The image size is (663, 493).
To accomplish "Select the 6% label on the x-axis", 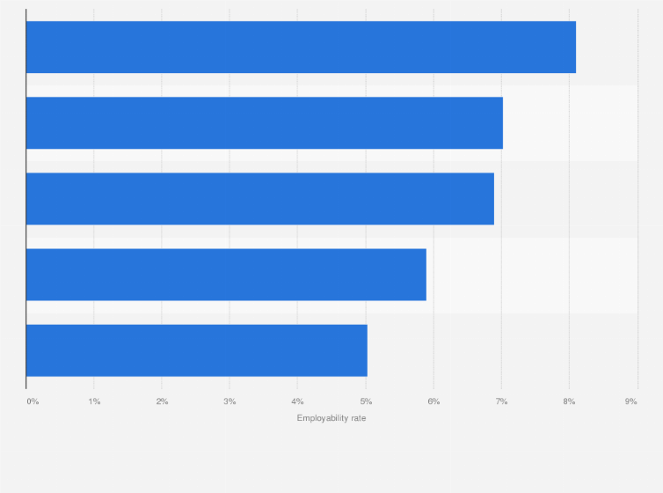I will [x=433, y=401].
